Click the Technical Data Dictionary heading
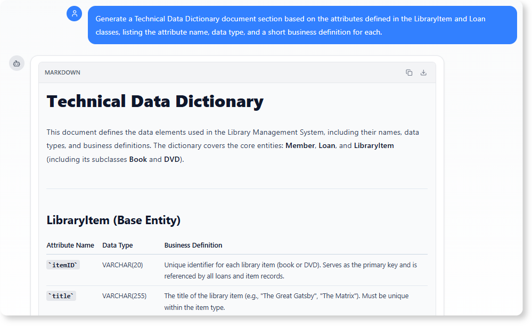Viewport: 532px width, 328px height. (x=155, y=101)
